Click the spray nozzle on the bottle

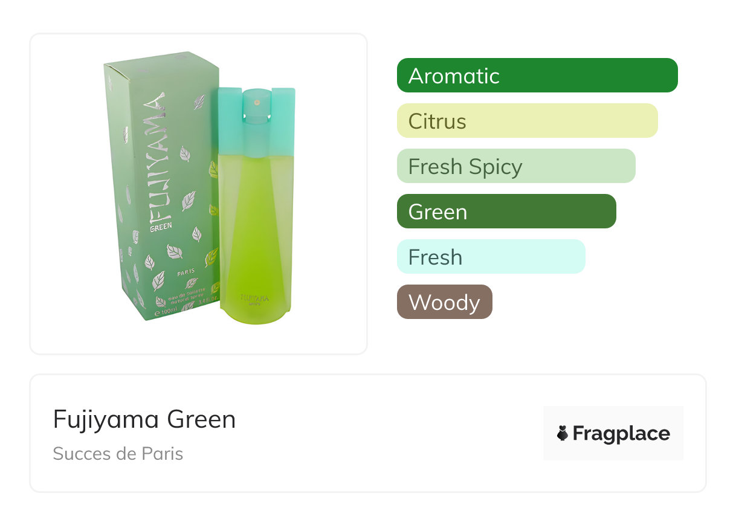click(252, 100)
